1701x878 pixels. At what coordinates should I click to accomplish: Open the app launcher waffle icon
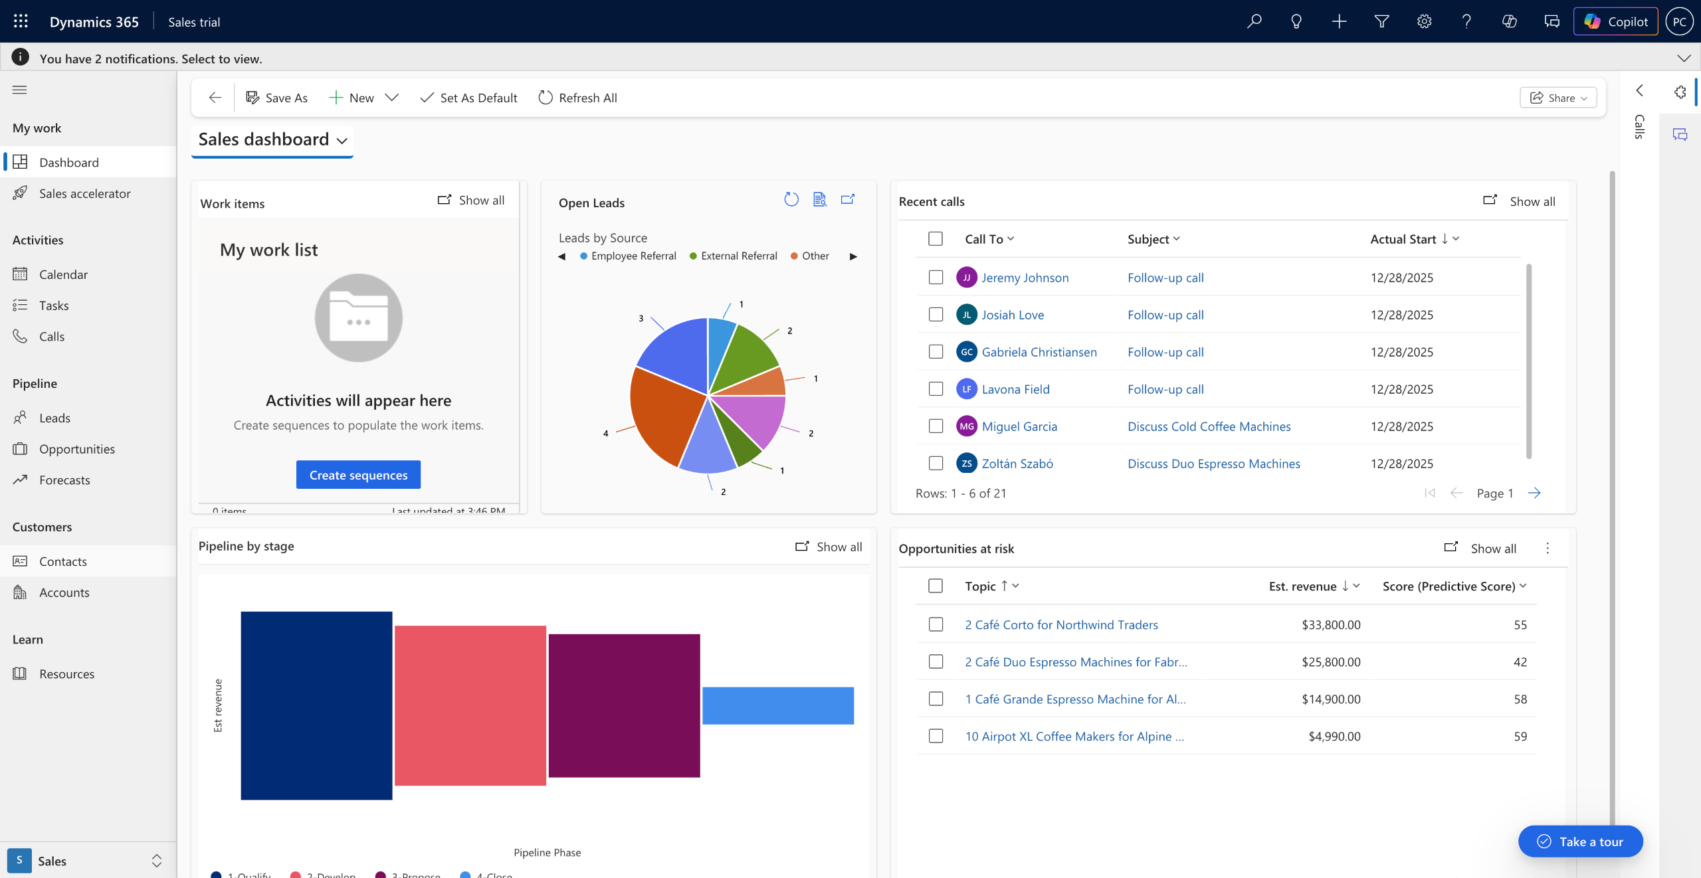[x=21, y=21]
